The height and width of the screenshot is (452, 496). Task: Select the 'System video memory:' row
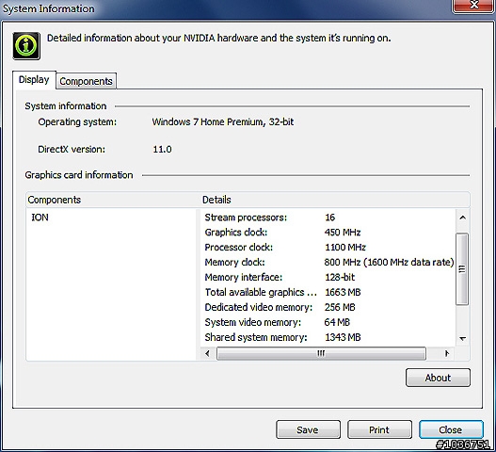pos(328,322)
